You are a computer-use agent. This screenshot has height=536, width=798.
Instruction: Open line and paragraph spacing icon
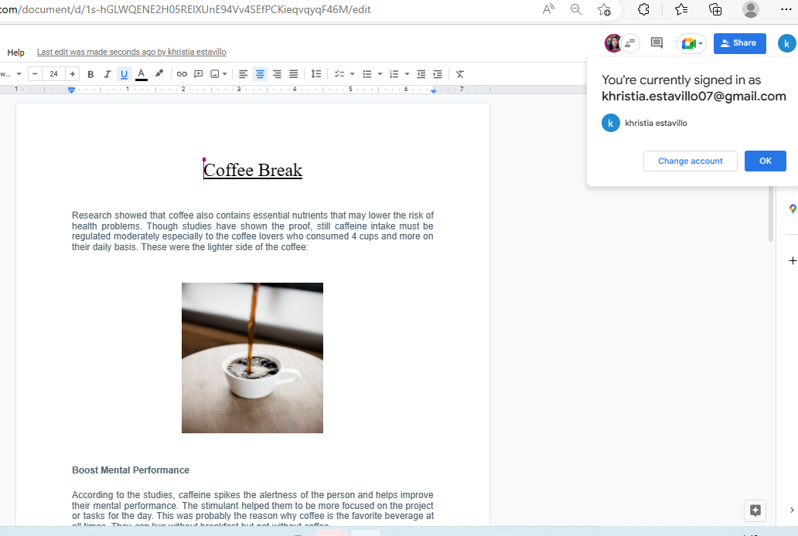point(315,74)
